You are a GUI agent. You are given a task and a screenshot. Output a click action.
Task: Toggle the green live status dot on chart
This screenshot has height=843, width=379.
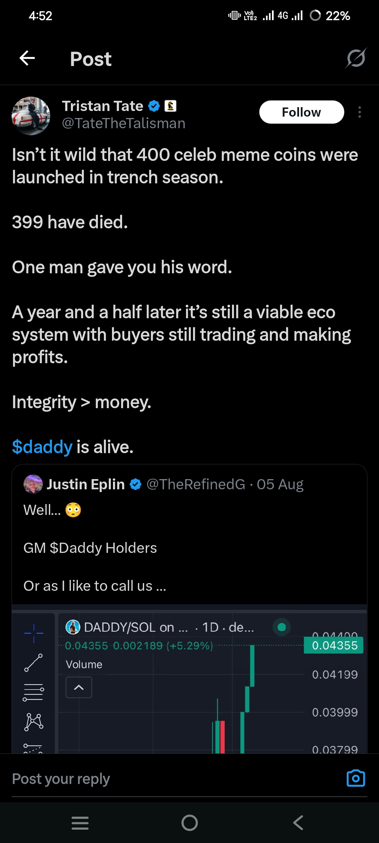(x=281, y=627)
